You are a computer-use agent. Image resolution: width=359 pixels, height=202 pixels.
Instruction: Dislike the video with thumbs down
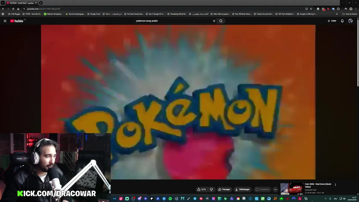211,189
